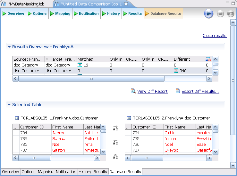The image size is (237, 176).
Task: Click Export Diff Results link
Action: [x=200, y=92]
